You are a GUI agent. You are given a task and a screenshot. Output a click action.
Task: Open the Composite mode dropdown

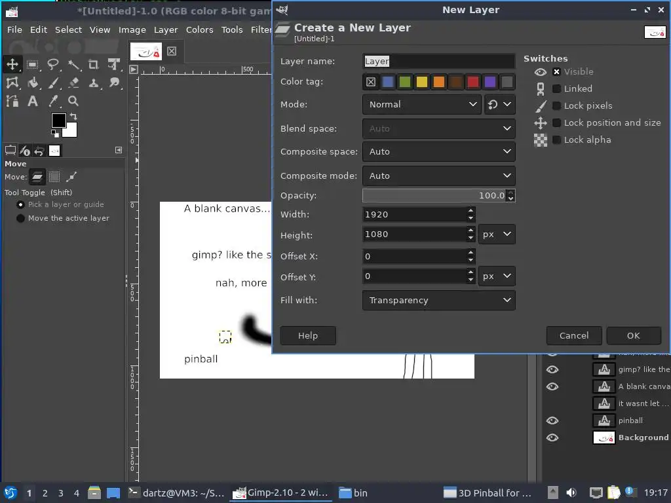pos(438,176)
